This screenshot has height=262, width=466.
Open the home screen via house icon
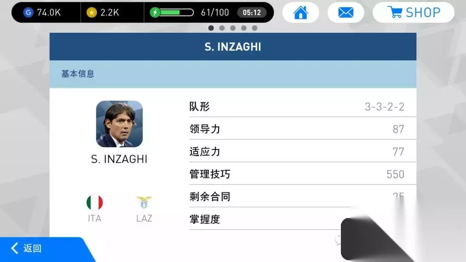coord(300,12)
